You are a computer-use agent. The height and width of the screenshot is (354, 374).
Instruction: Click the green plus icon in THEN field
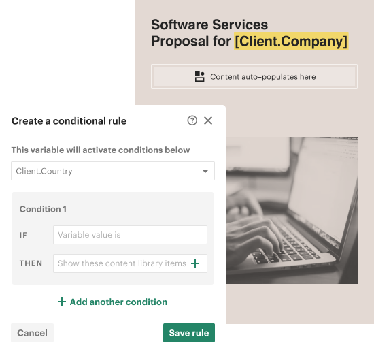(x=195, y=263)
